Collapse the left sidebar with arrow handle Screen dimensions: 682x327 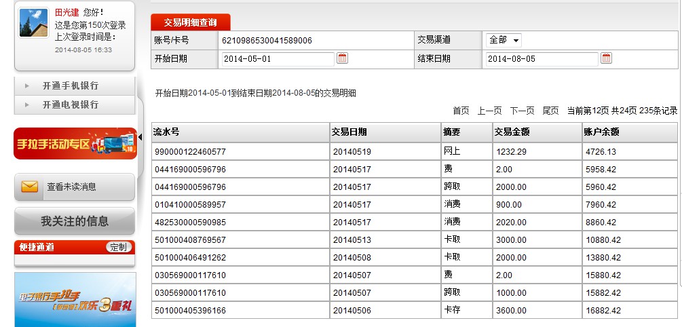(x=140, y=138)
